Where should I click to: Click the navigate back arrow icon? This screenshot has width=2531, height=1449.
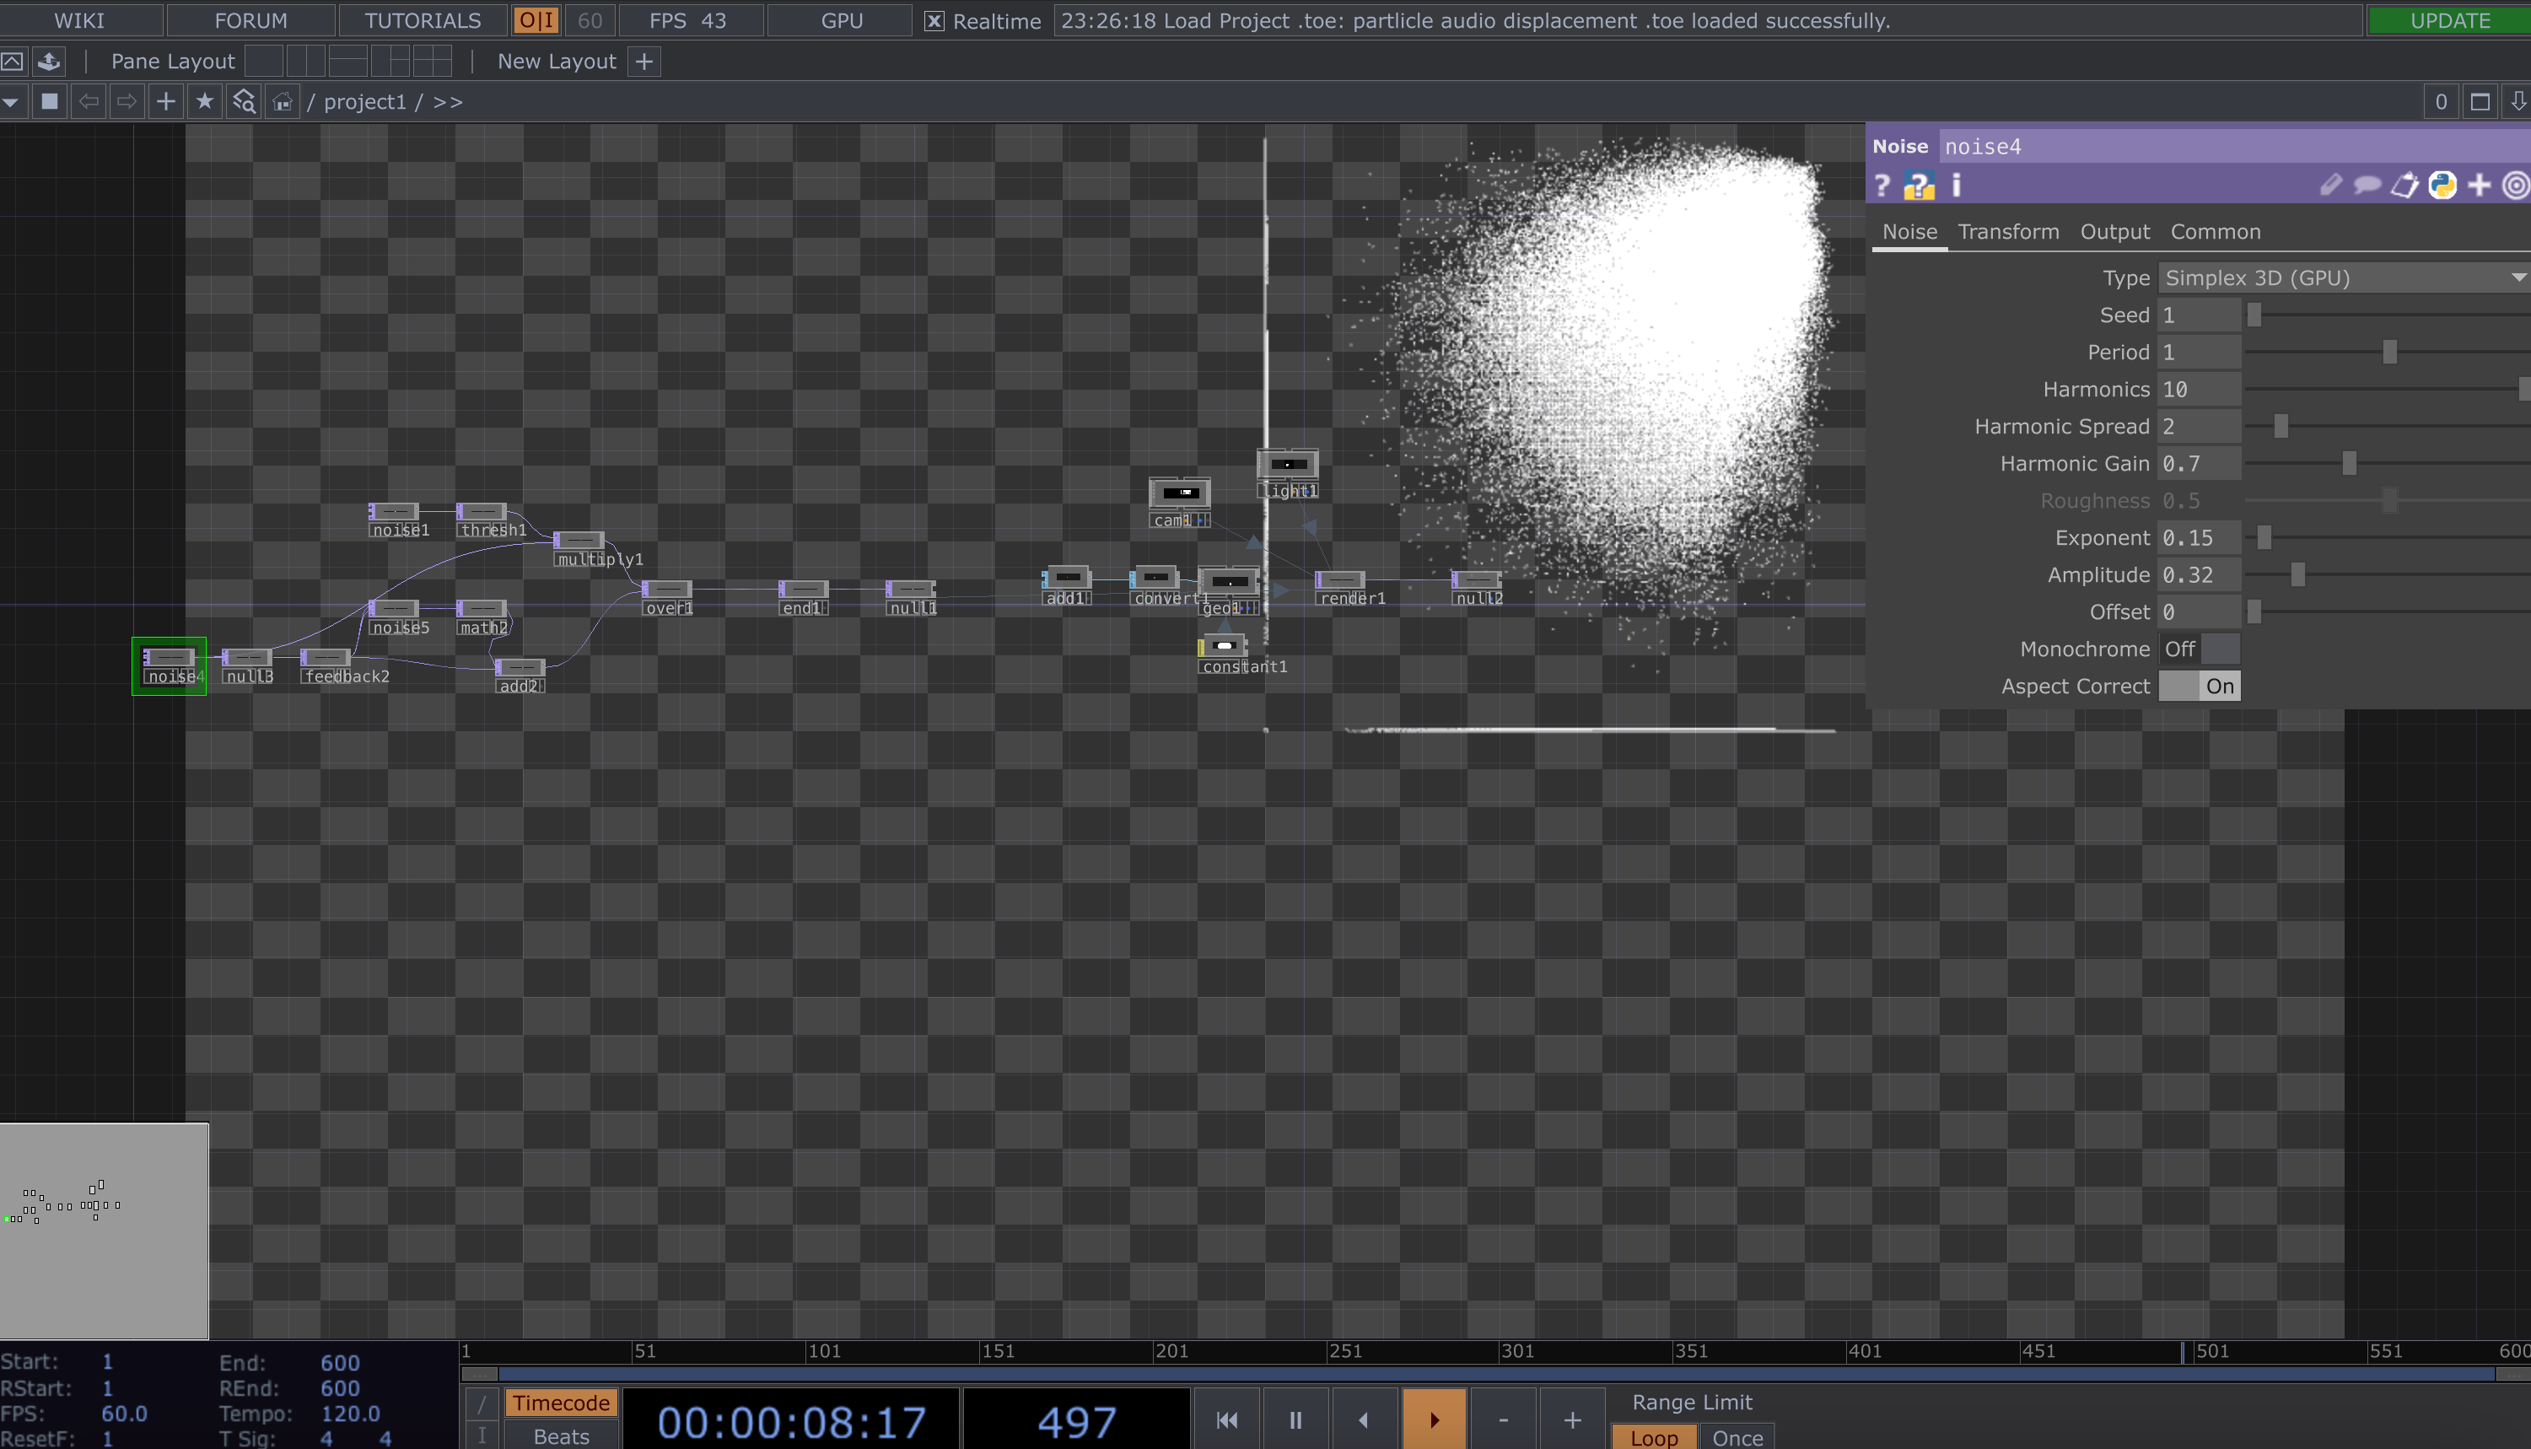click(x=89, y=101)
